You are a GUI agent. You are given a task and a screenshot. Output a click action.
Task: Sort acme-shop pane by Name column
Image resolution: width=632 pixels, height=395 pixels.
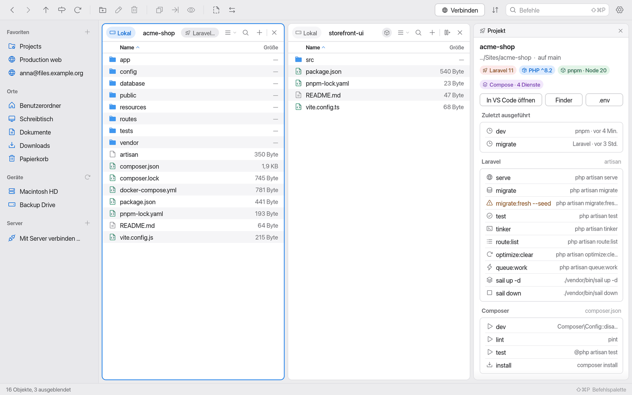(130, 47)
